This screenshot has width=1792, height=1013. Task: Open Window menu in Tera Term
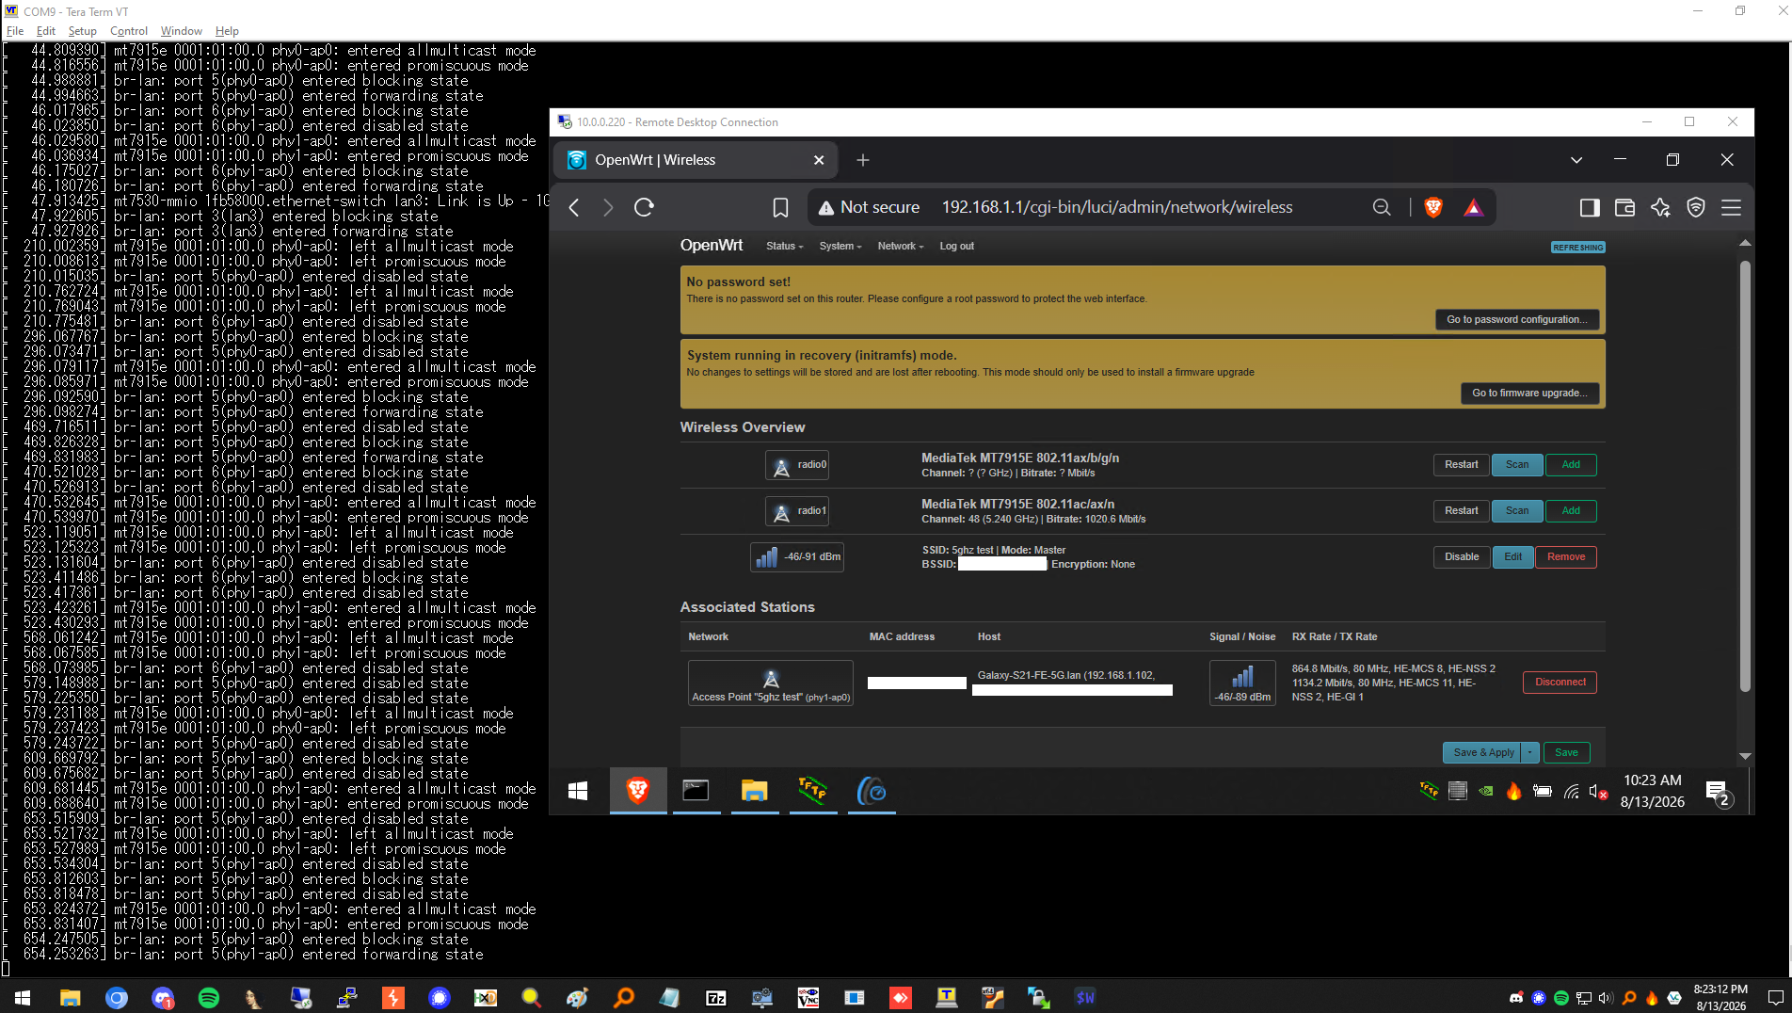tap(182, 31)
